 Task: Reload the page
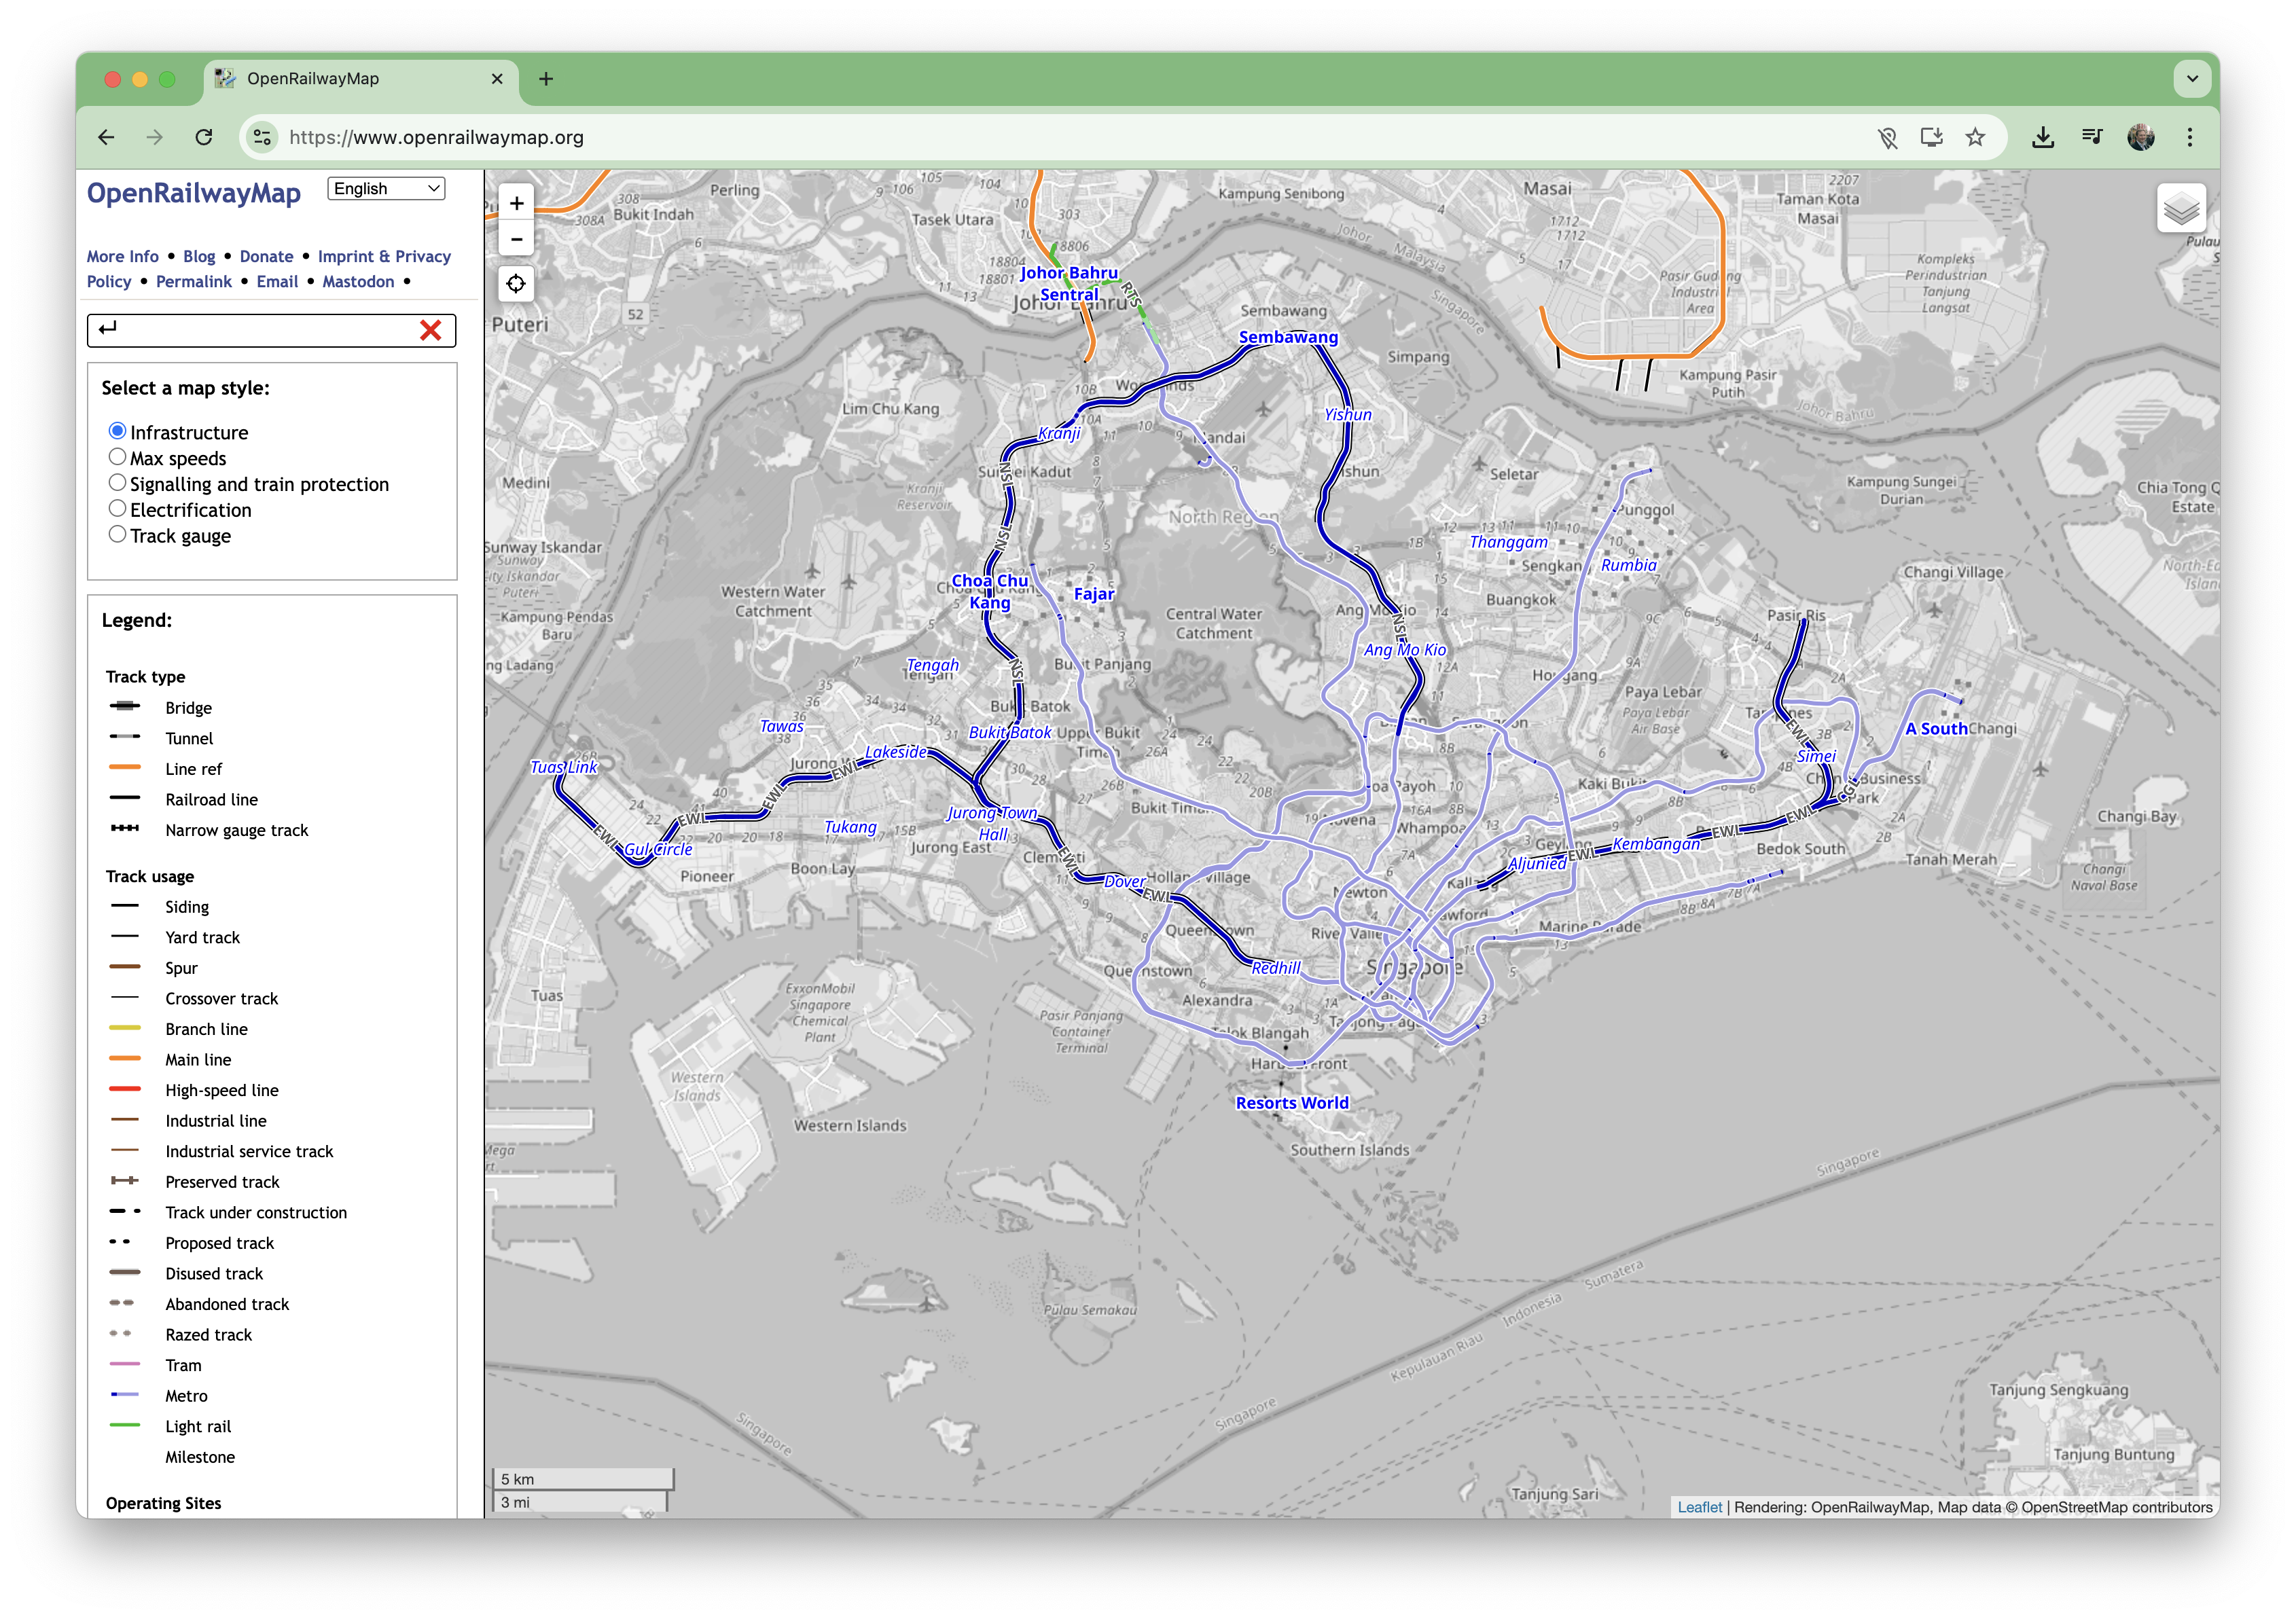(204, 137)
